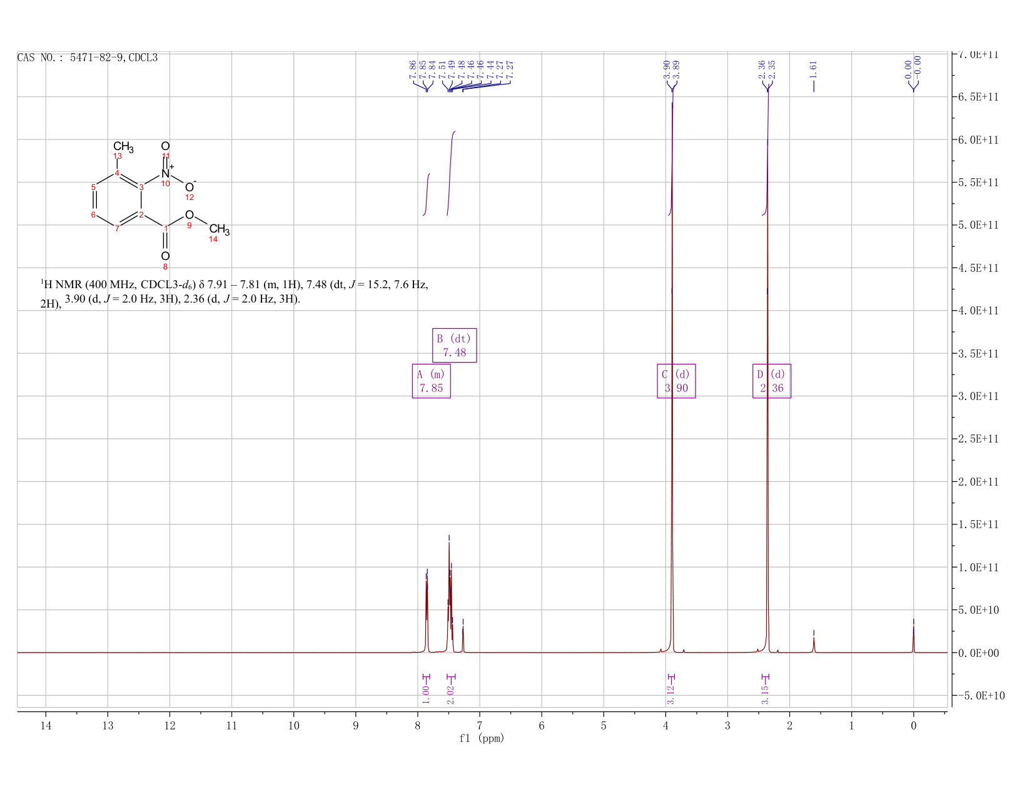Click the CAS NO. 5471-82-9 title text
The width and height of the screenshot is (1032, 797).
88,58
